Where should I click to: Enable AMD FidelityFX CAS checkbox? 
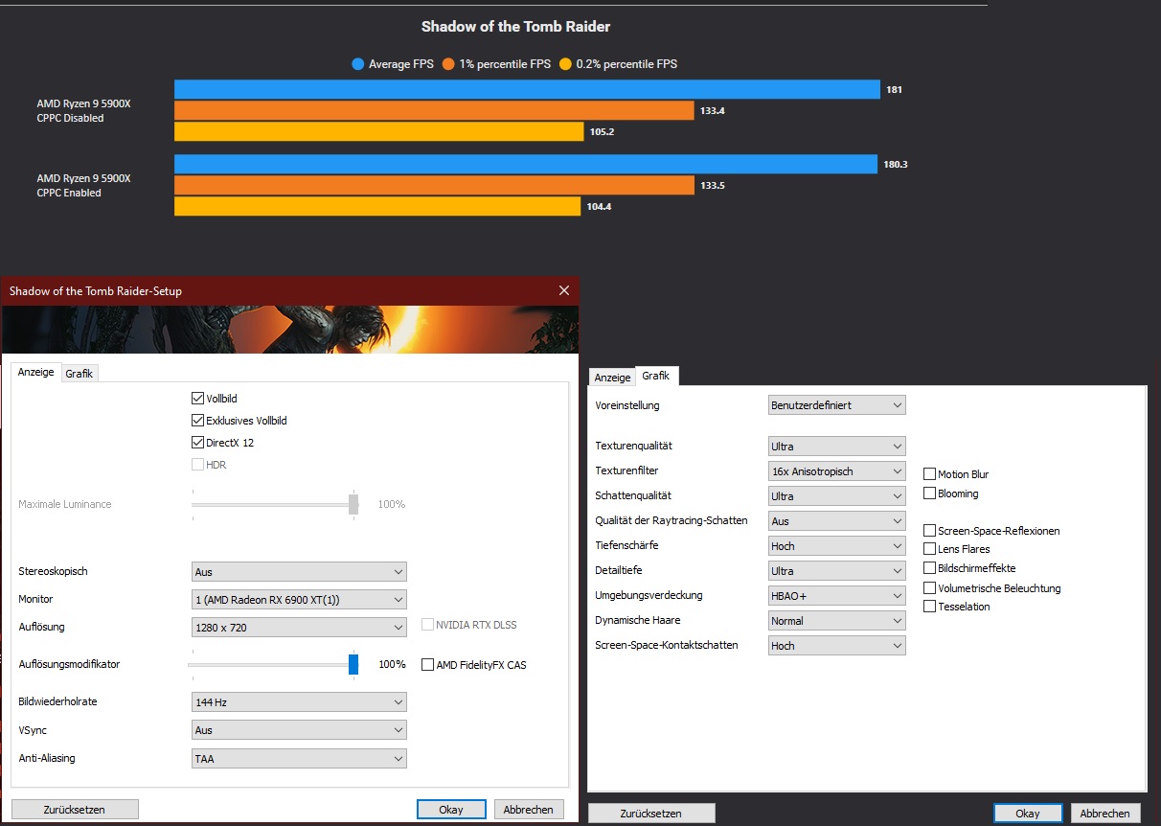click(428, 665)
